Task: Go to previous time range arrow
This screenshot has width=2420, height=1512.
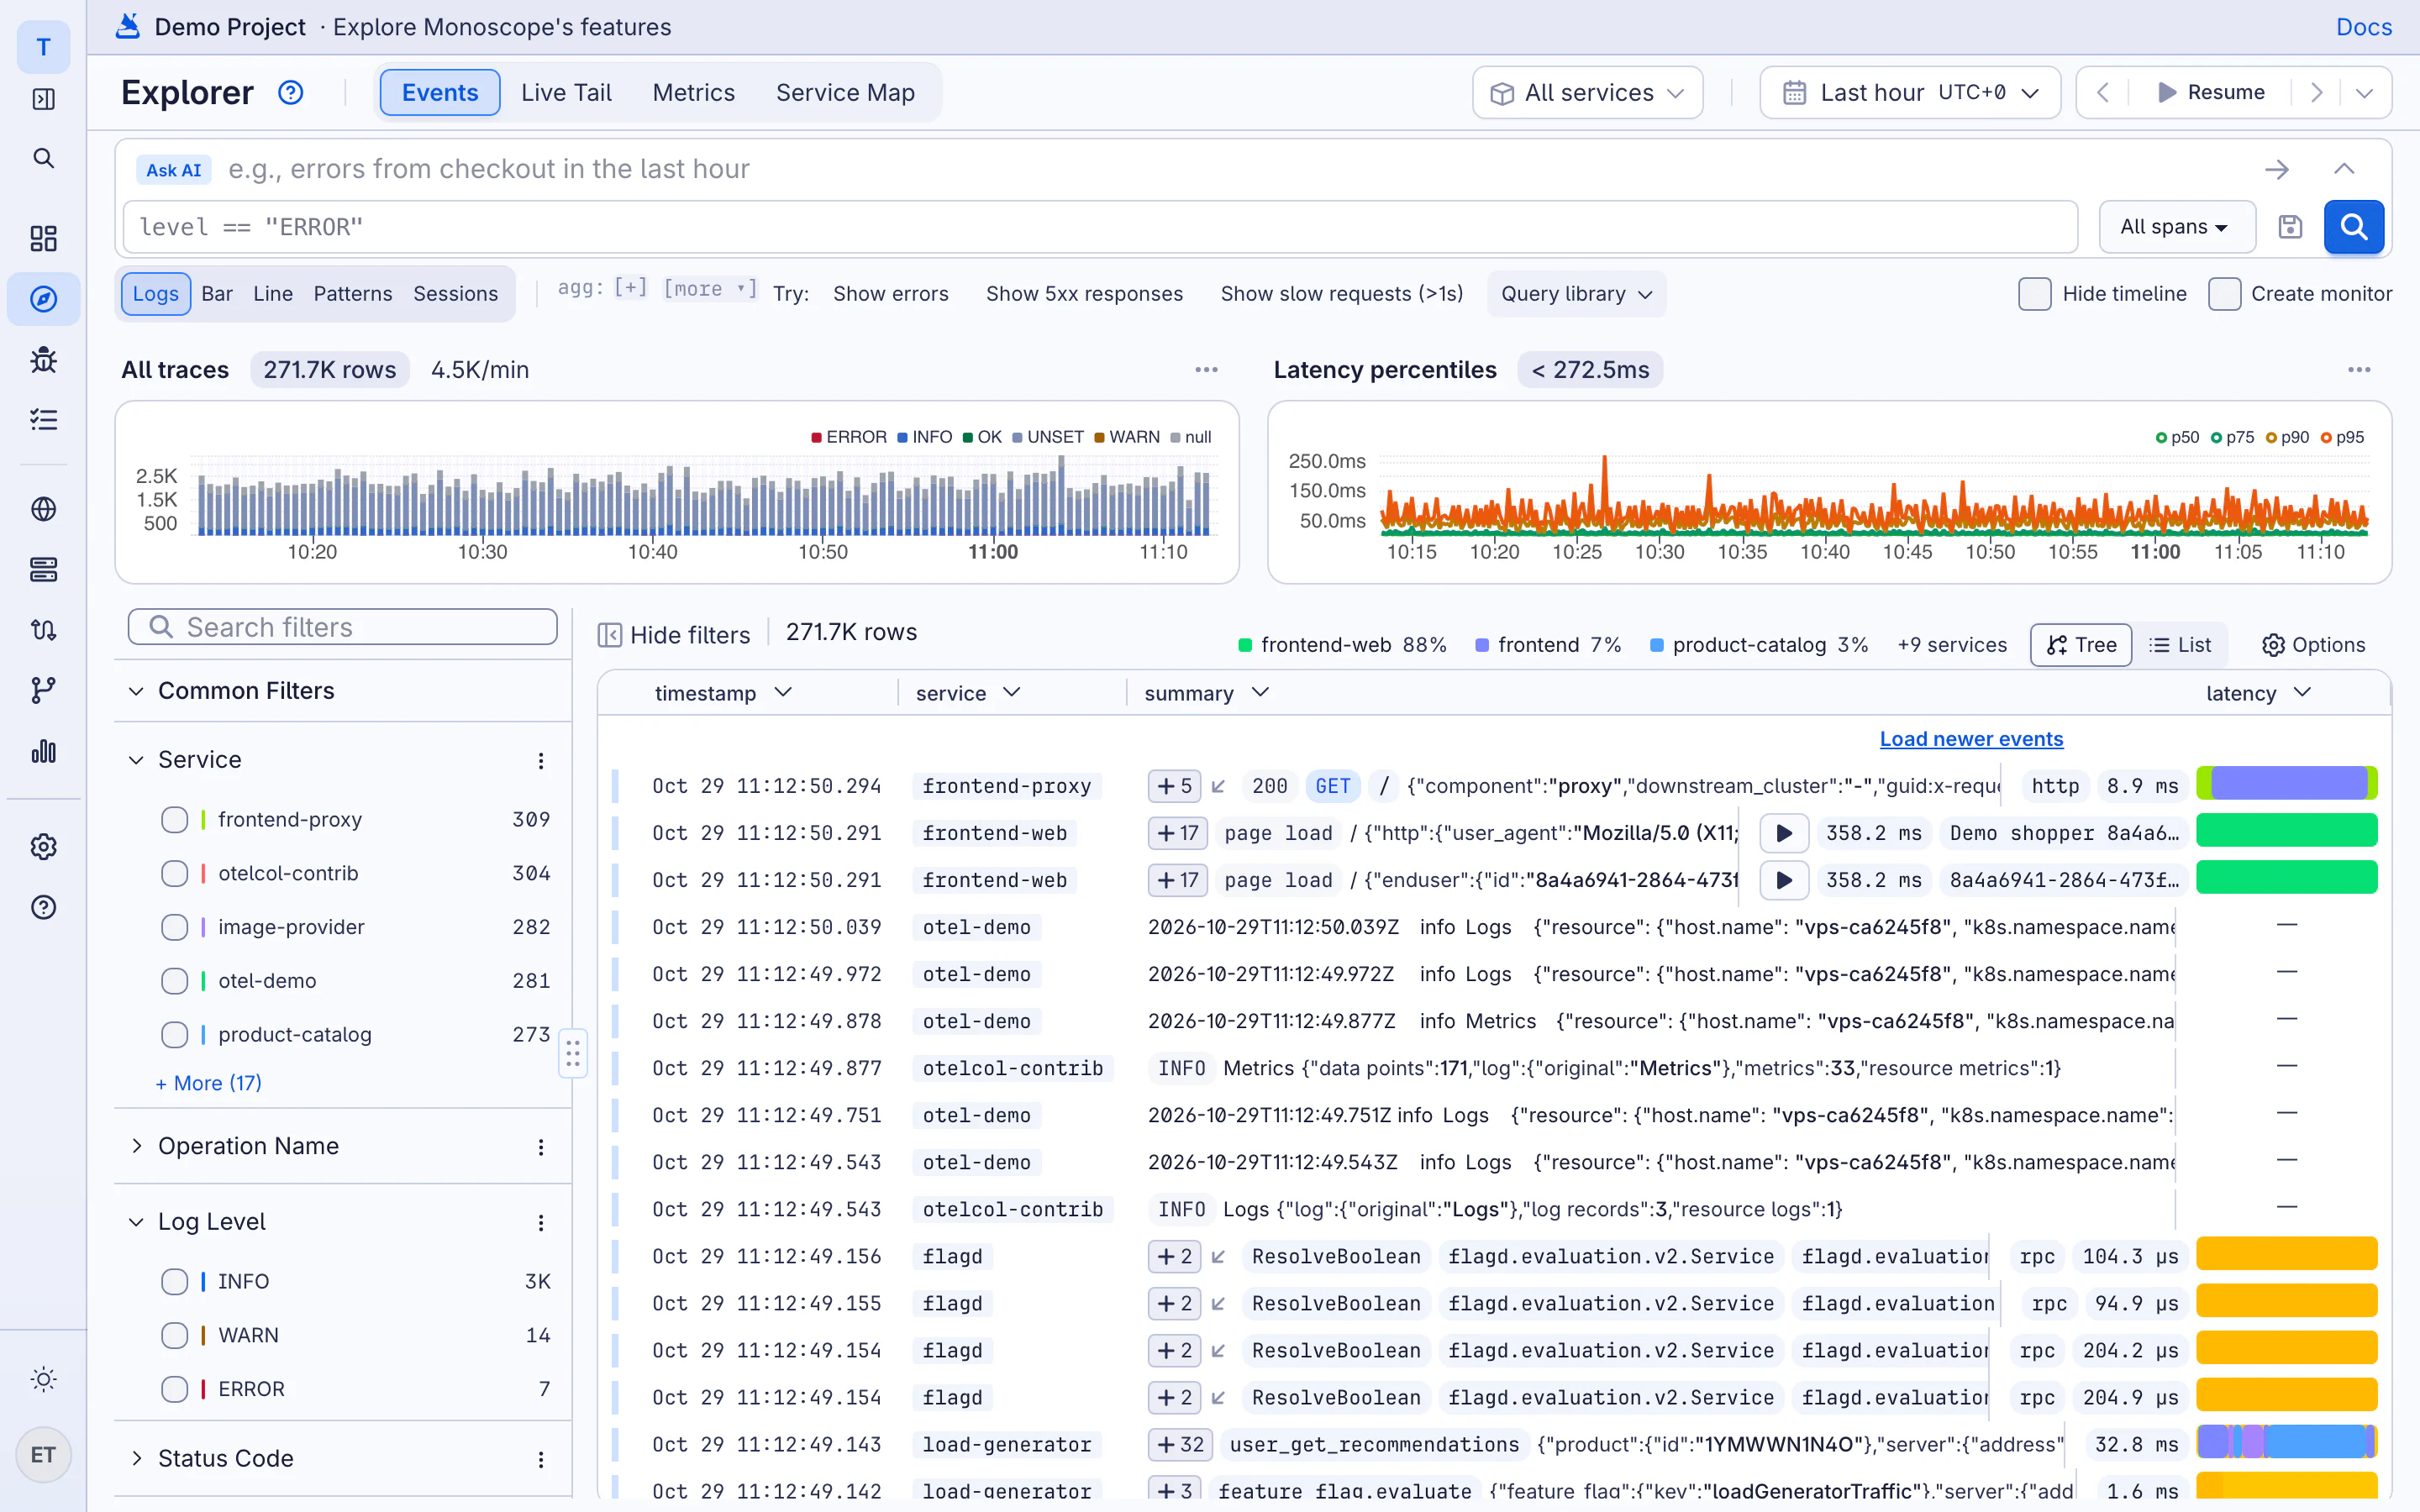Action: point(2103,93)
